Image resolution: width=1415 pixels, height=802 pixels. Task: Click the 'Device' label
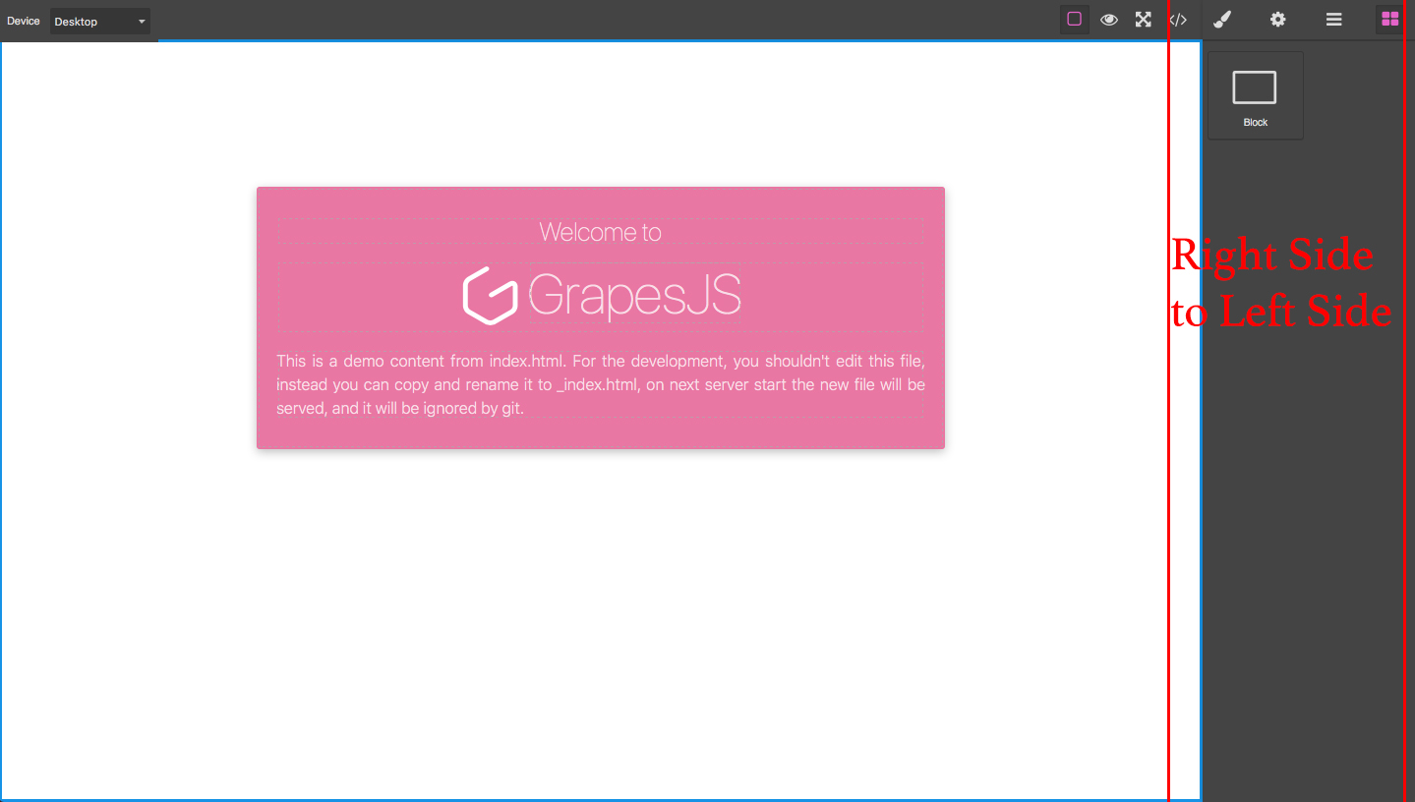[x=24, y=21]
